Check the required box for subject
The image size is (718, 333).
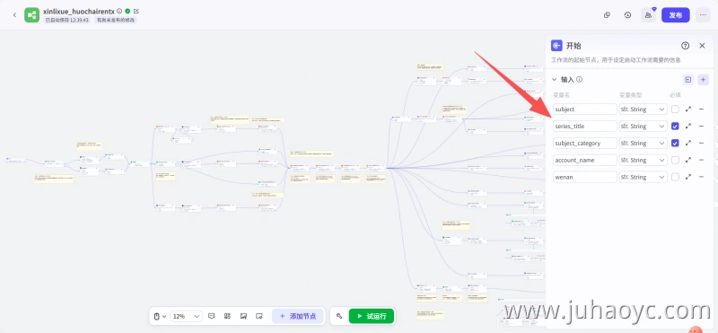click(x=675, y=110)
